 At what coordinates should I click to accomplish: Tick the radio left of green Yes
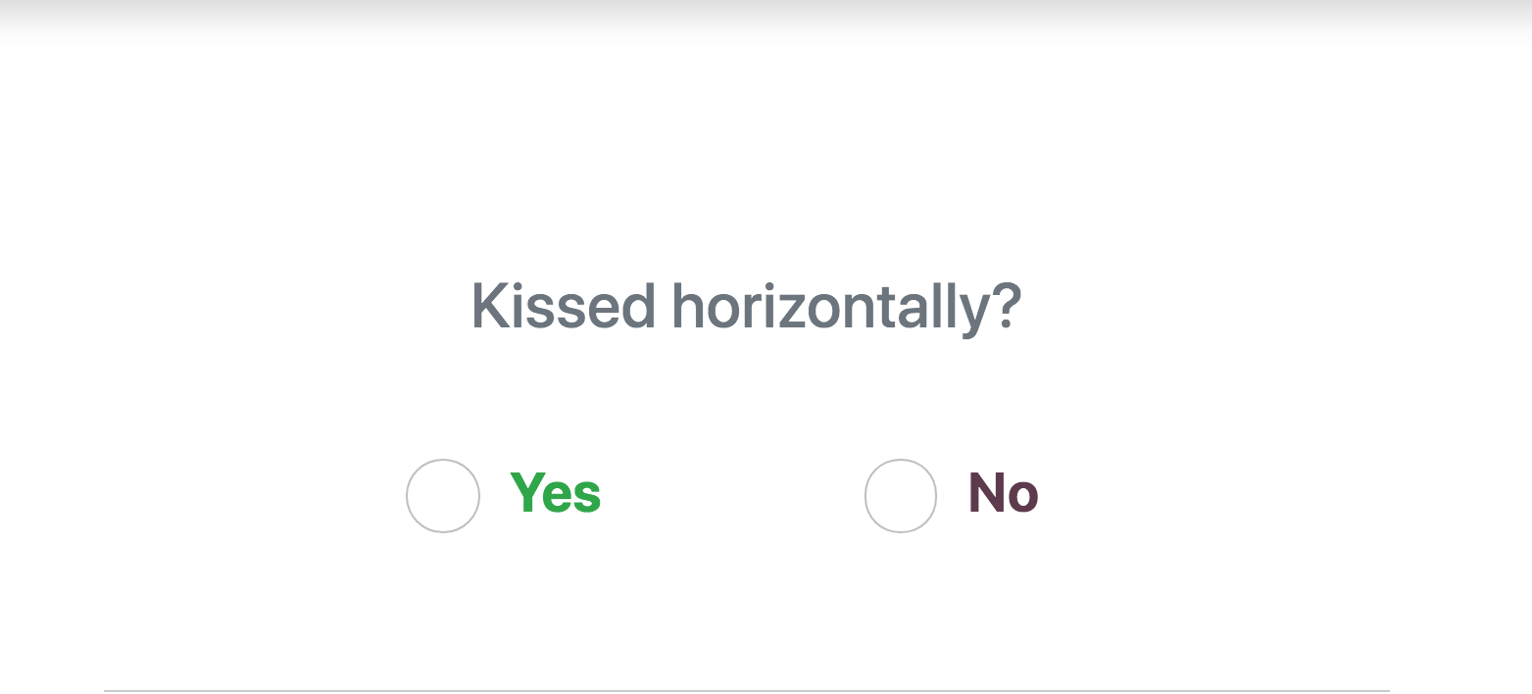click(x=443, y=496)
